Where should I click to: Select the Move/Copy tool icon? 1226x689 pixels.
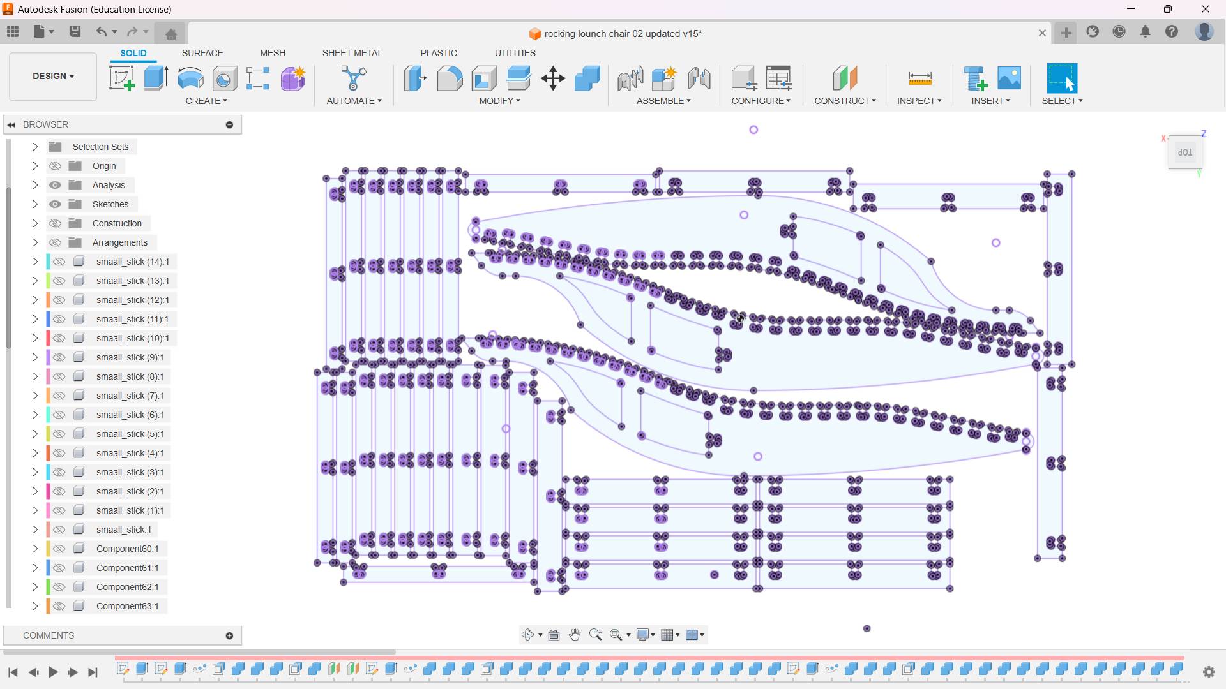point(552,78)
